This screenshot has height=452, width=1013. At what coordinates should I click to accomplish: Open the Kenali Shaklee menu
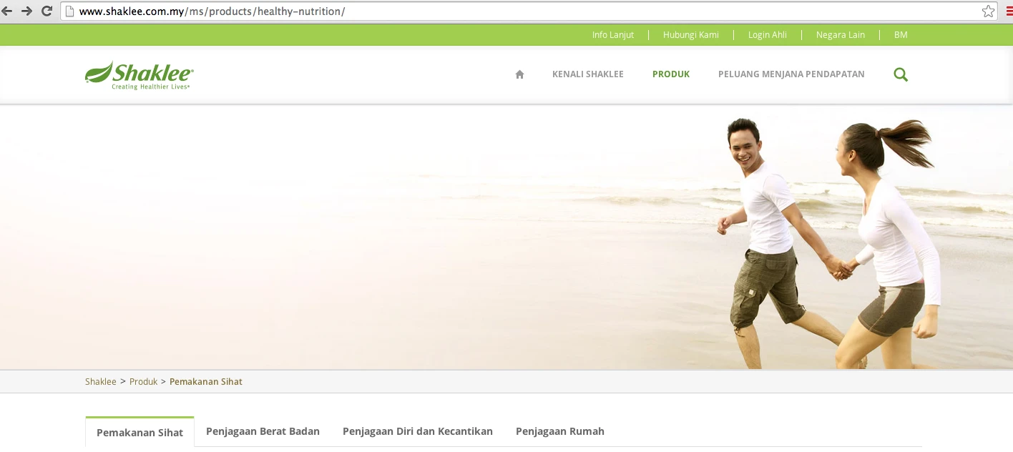click(588, 74)
